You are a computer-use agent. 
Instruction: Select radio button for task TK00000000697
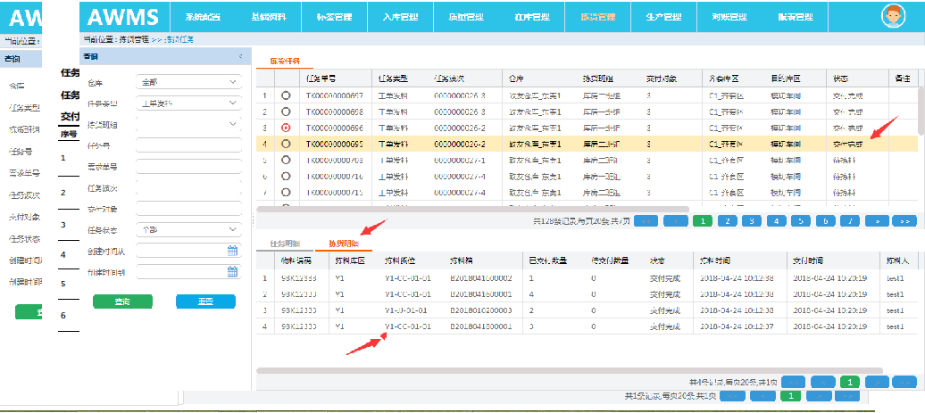[x=286, y=95]
